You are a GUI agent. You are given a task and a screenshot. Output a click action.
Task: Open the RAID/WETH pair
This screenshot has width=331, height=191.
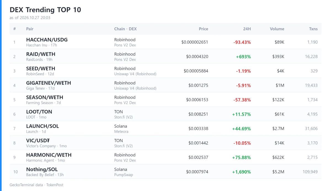[x=41, y=54]
